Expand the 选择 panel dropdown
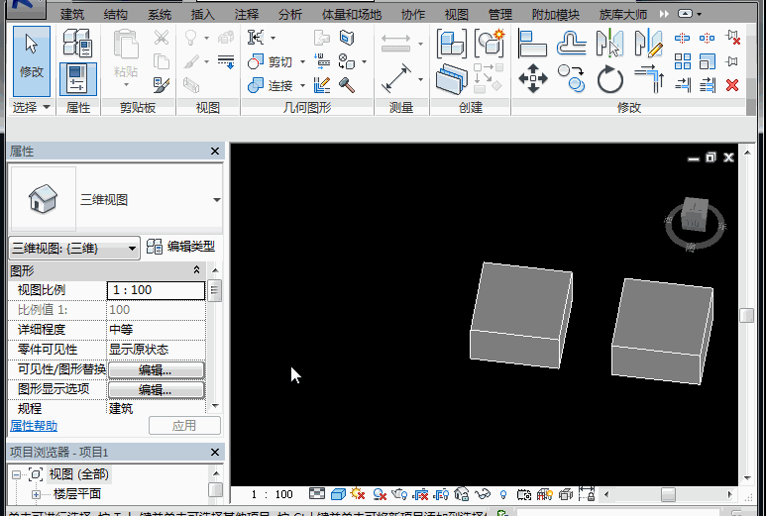This screenshot has height=516, width=766. point(46,107)
